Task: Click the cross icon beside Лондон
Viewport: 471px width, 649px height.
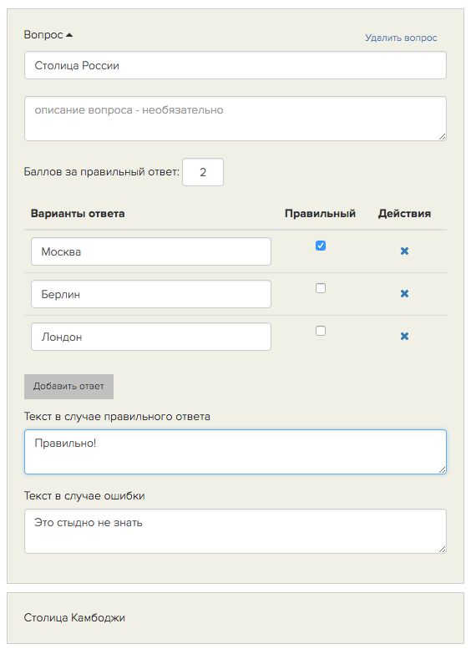Action: click(x=404, y=336)
